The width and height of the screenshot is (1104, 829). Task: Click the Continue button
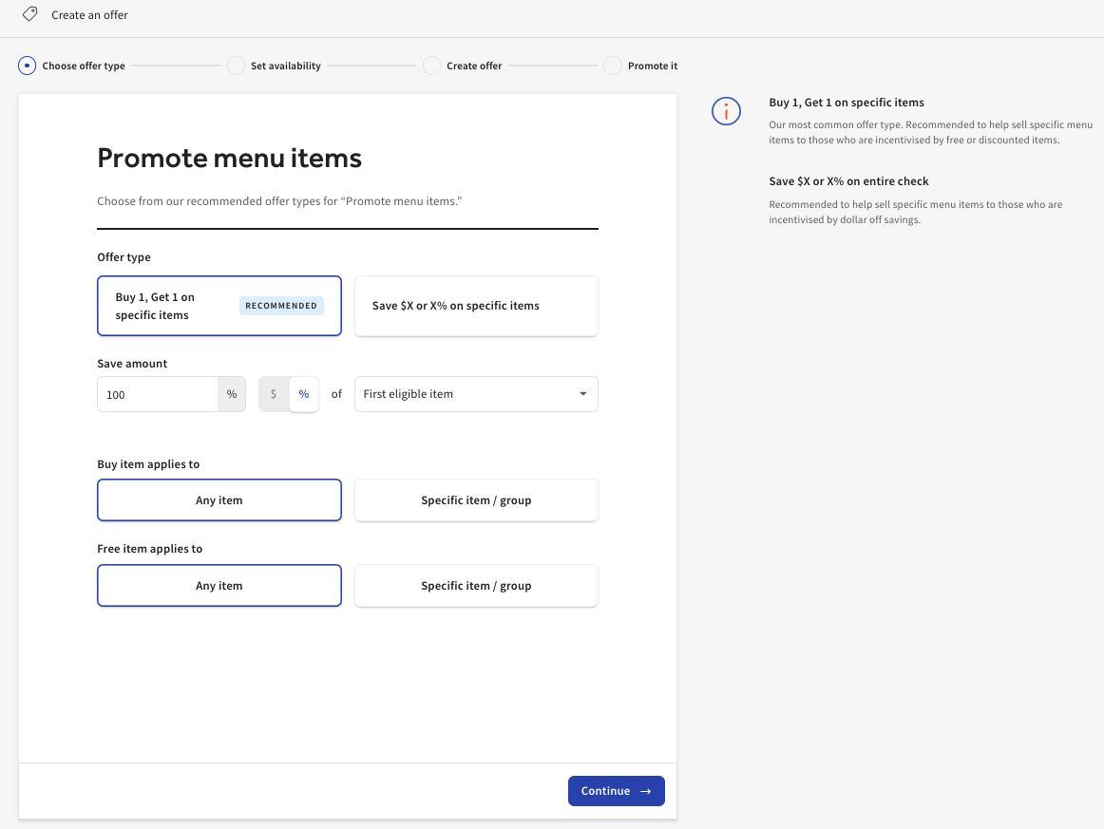(616, 790)
